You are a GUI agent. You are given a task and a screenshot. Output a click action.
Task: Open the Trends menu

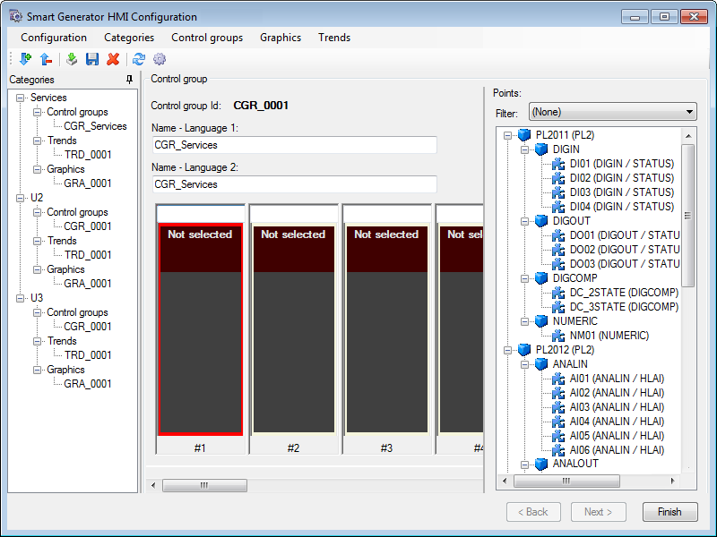[x=333, y=38]
